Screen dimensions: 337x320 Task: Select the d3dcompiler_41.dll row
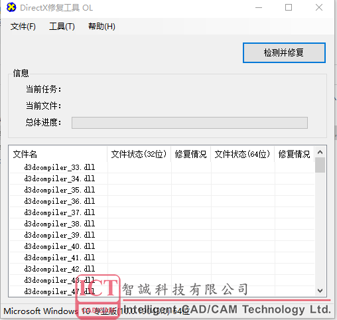[162, 258]
